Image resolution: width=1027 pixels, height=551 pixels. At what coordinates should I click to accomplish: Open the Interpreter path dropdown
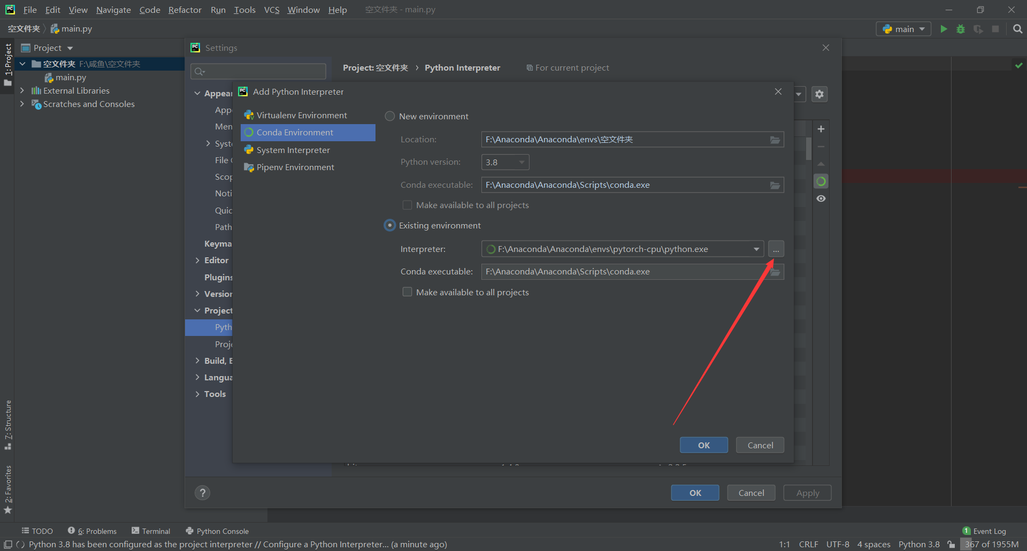click(x=756, y=249)
